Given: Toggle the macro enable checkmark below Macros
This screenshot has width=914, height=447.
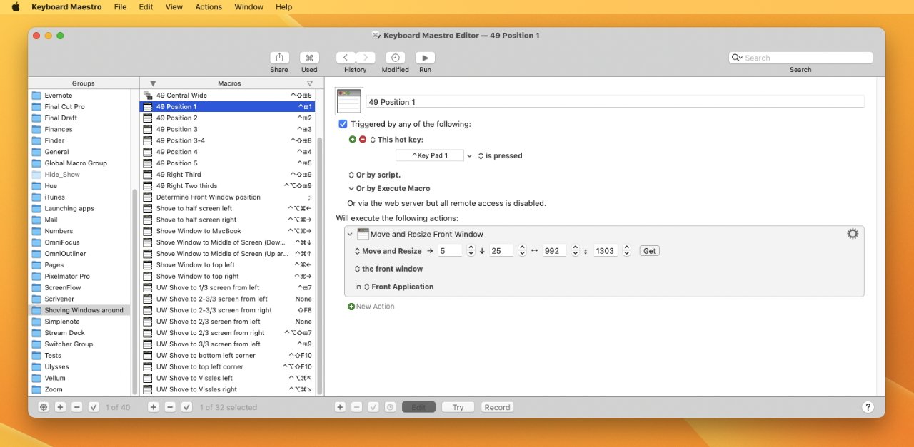Looking at the screenshot, I should (x=186, y=407).
